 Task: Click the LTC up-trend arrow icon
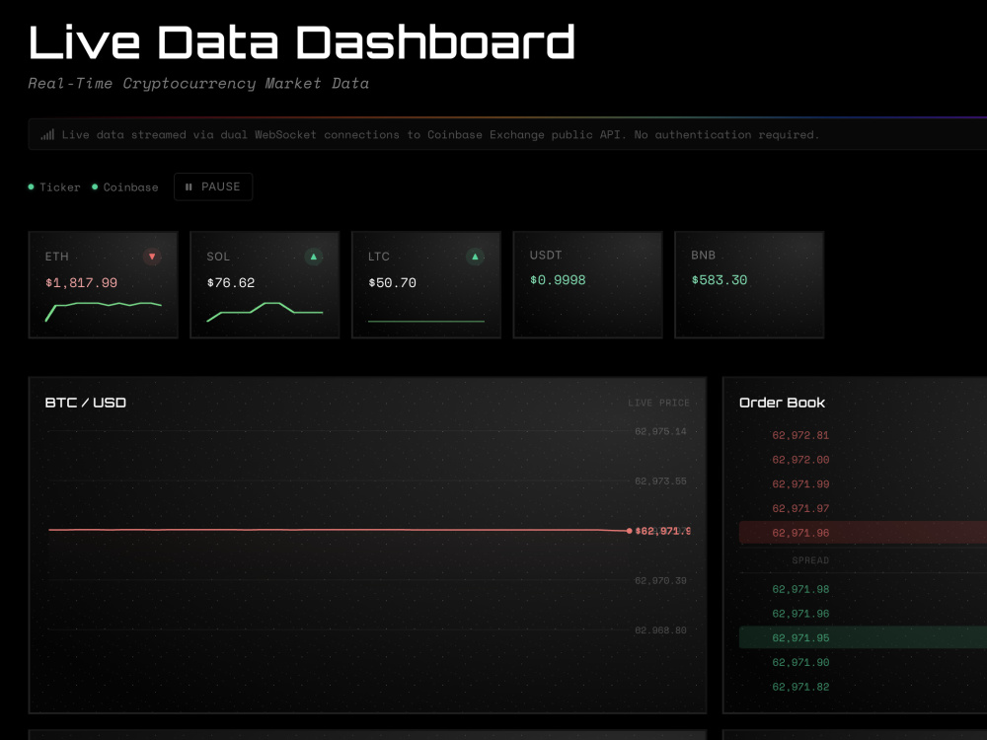point(476,257)
